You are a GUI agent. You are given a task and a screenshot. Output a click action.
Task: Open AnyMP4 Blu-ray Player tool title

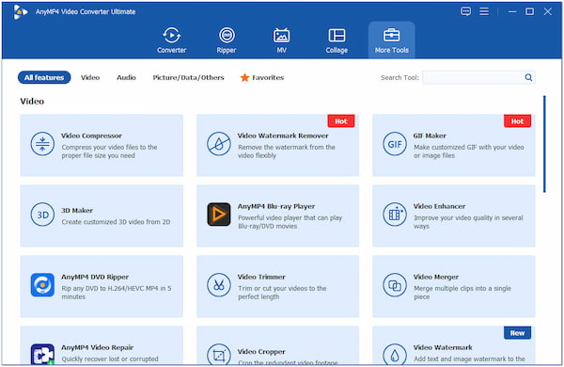pyautogui.click(x=276, y=206)
